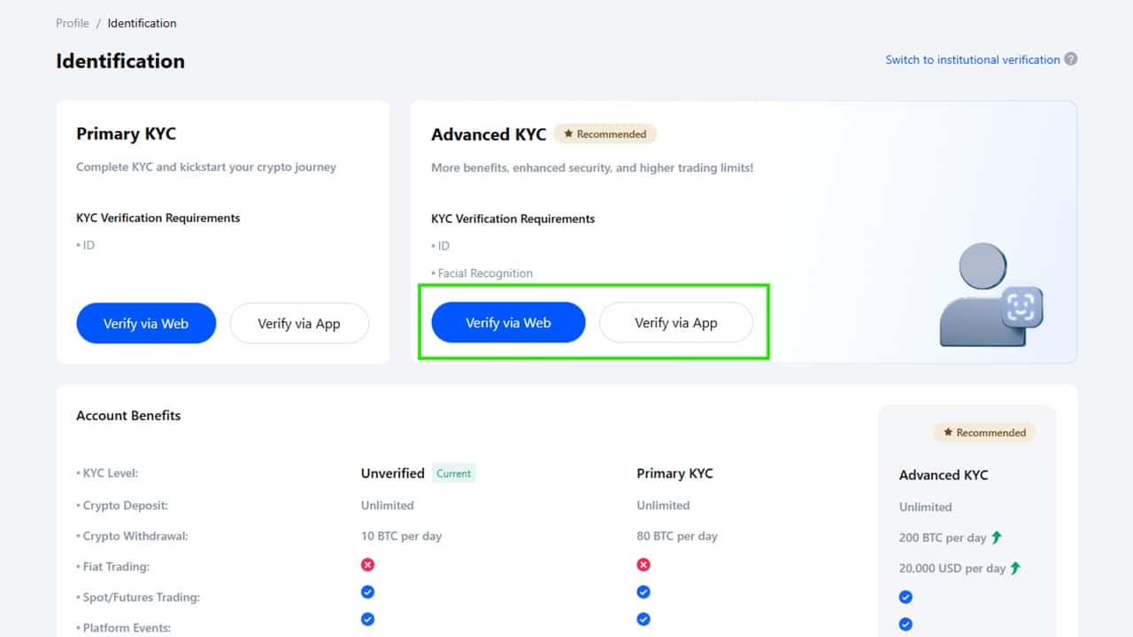Click green up arrow next to 200 BTC per day
1133x637 pixels.
997,537
